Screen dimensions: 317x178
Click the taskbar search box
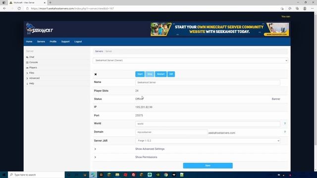click(36, 175)
